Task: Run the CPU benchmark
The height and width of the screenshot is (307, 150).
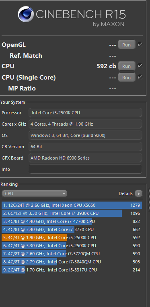Action: pyautogui.click(x=127, y=66)
